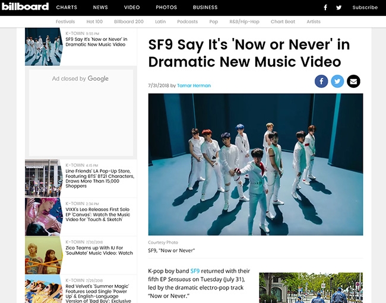Share article on Twitter
Image resolution: width=386 pixels, height=303 pixels.
(x=337, y=81)
